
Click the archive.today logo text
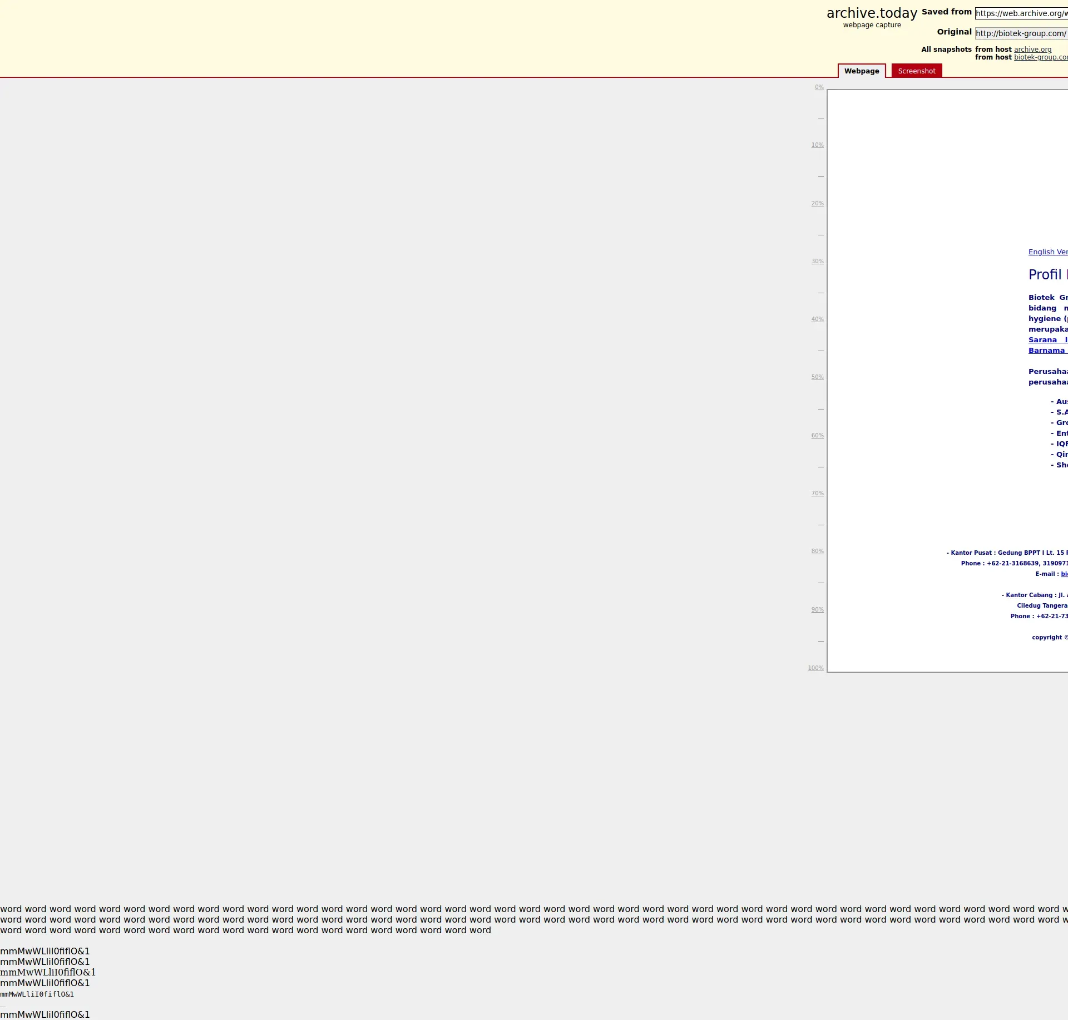872,13
